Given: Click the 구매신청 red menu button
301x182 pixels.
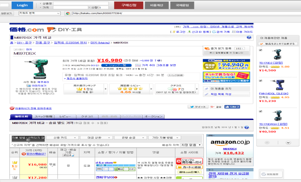Looking at the screenshot, I should [129, 5].
